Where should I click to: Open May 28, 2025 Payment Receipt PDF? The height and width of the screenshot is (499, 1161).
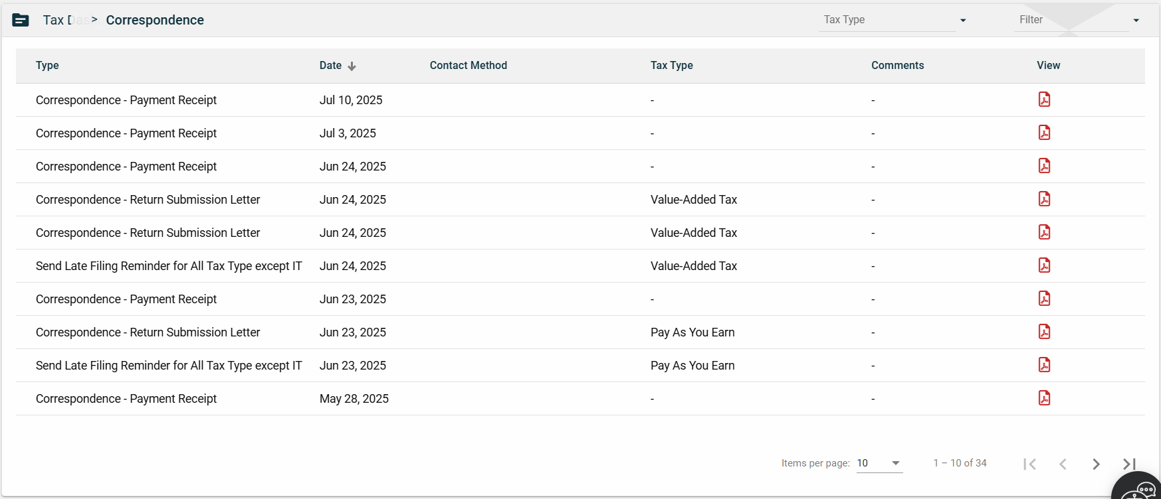1044,398
